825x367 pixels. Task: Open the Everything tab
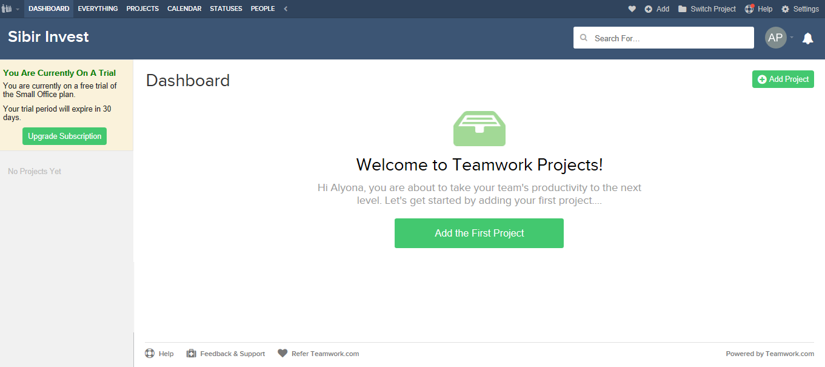pos(98,9)
